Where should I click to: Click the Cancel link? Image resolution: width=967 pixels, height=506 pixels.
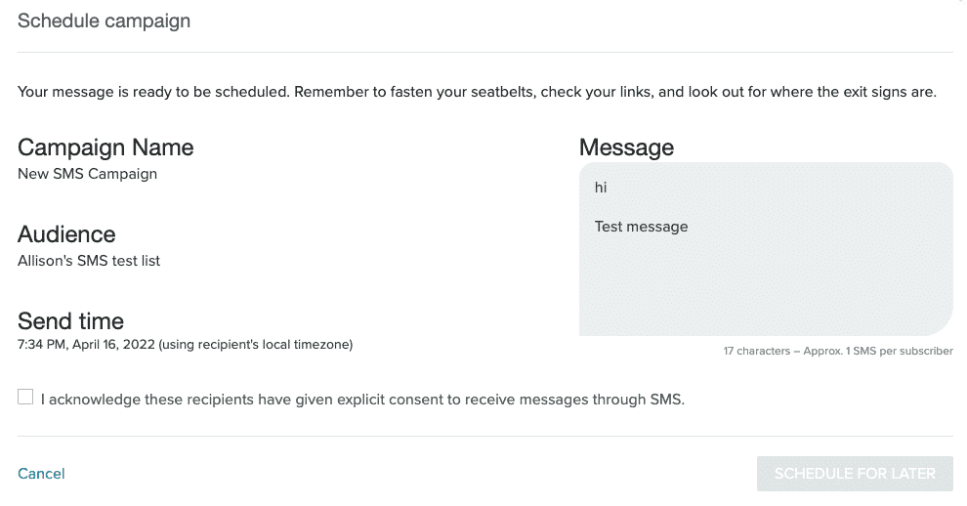[x=41, y=474]
